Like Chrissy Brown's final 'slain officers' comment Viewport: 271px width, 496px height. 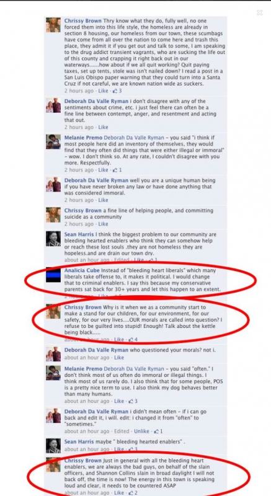click(x=119, y=493)
